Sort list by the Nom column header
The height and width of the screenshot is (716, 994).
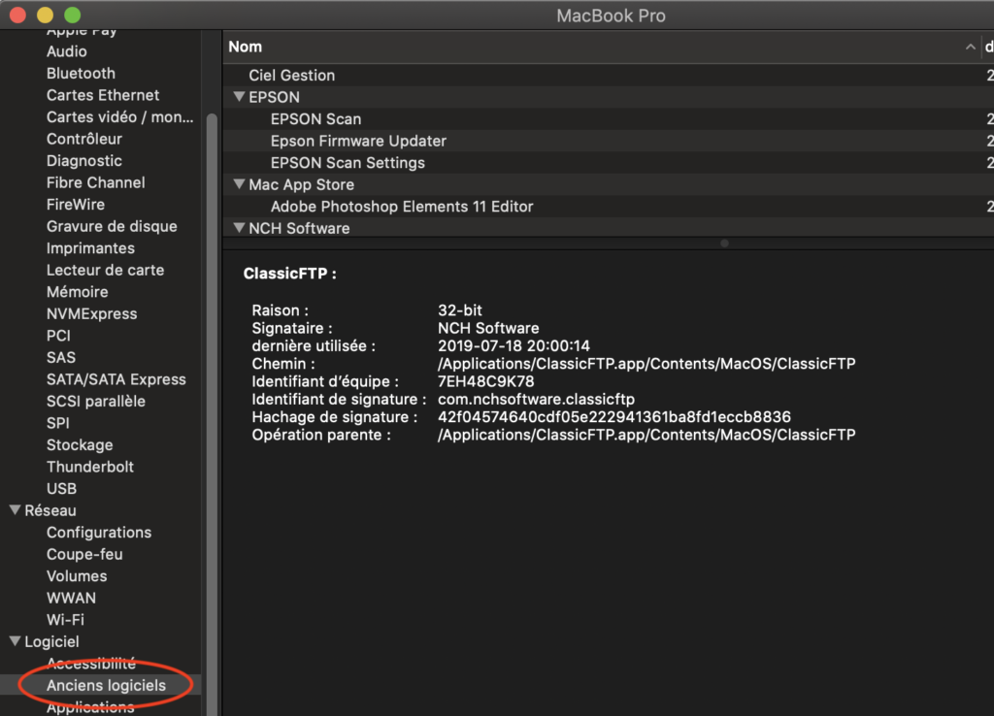245,47
